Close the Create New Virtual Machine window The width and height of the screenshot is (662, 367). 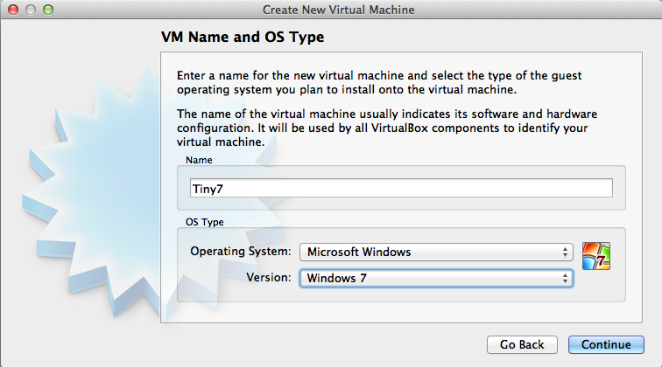(13, 10)
